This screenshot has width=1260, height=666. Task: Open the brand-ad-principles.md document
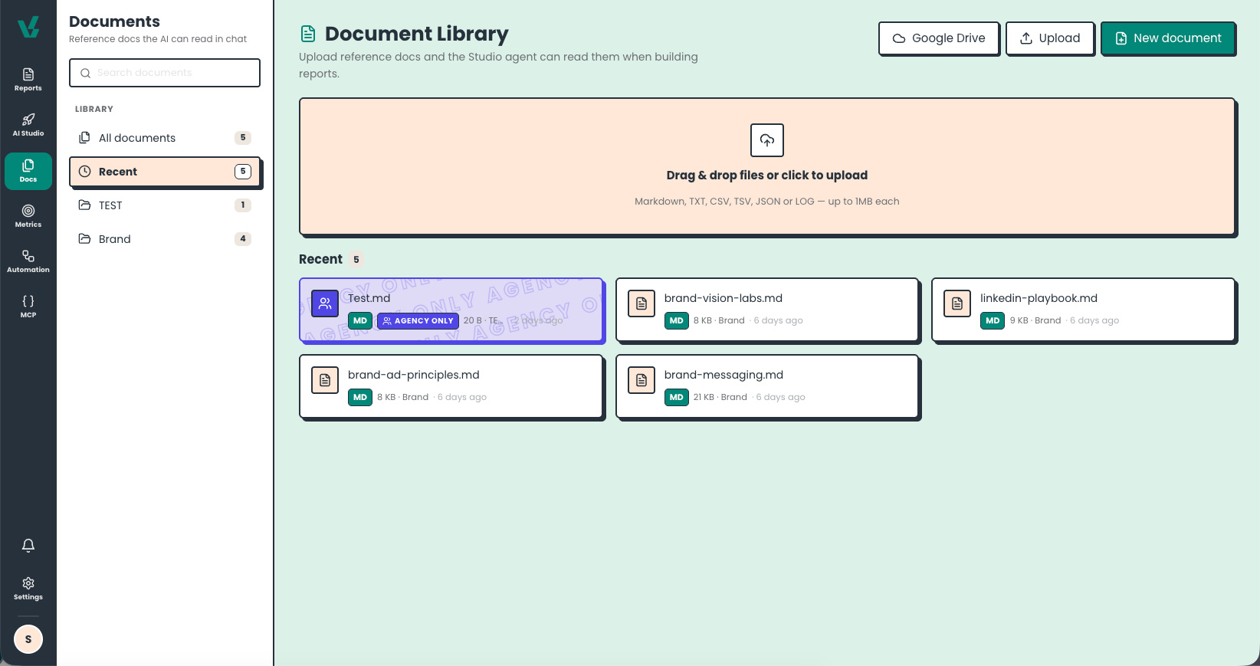(451, 386)
